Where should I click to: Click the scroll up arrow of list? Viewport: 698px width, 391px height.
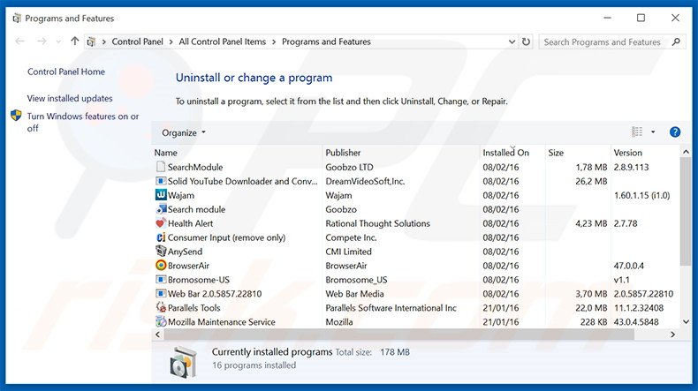pyautogui.click(x=686, y=152)
